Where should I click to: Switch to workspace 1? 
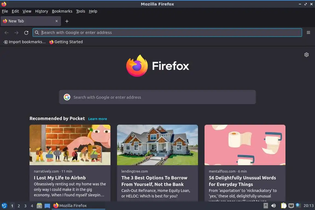(12, 206)
